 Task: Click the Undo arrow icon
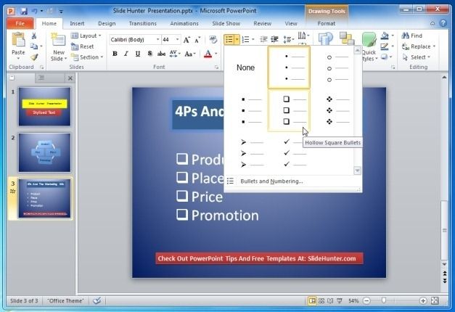click(35, 11)
